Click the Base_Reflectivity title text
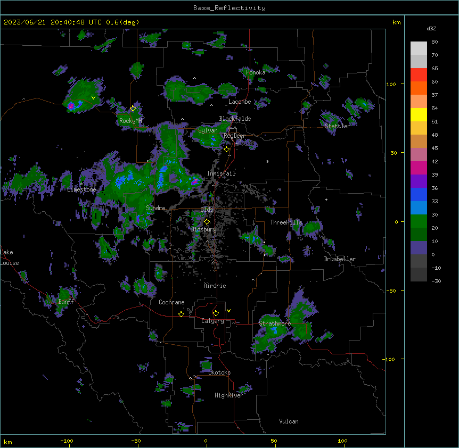Image resolution: width=459 pixels, height=448 pixels. (x=229, y=8)
